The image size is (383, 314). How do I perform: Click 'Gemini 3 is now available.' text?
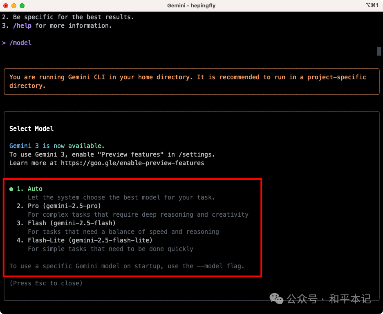tap(57, 146)
